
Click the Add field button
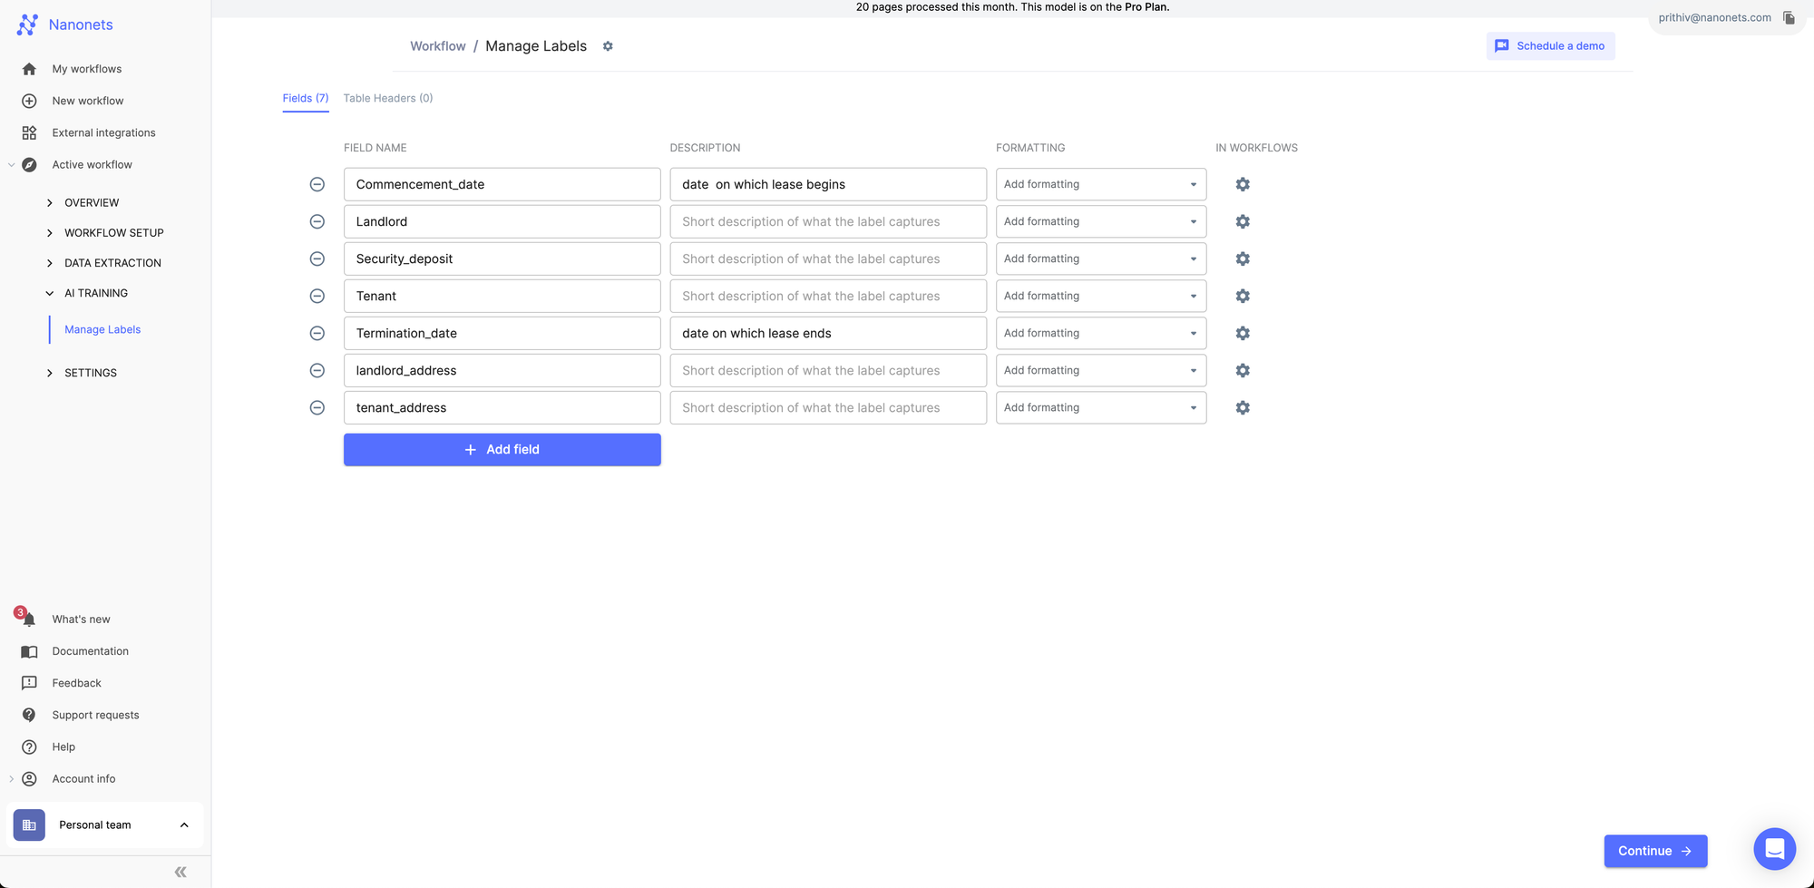[x=502, y=449]
